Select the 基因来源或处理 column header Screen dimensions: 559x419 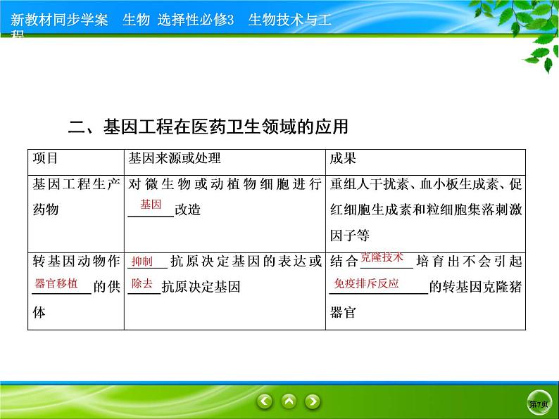175,159
